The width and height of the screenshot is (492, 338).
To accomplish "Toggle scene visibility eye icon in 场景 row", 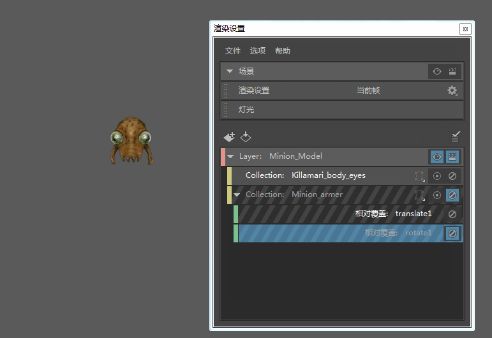I will pyautogui.click(x=436, y=71).
